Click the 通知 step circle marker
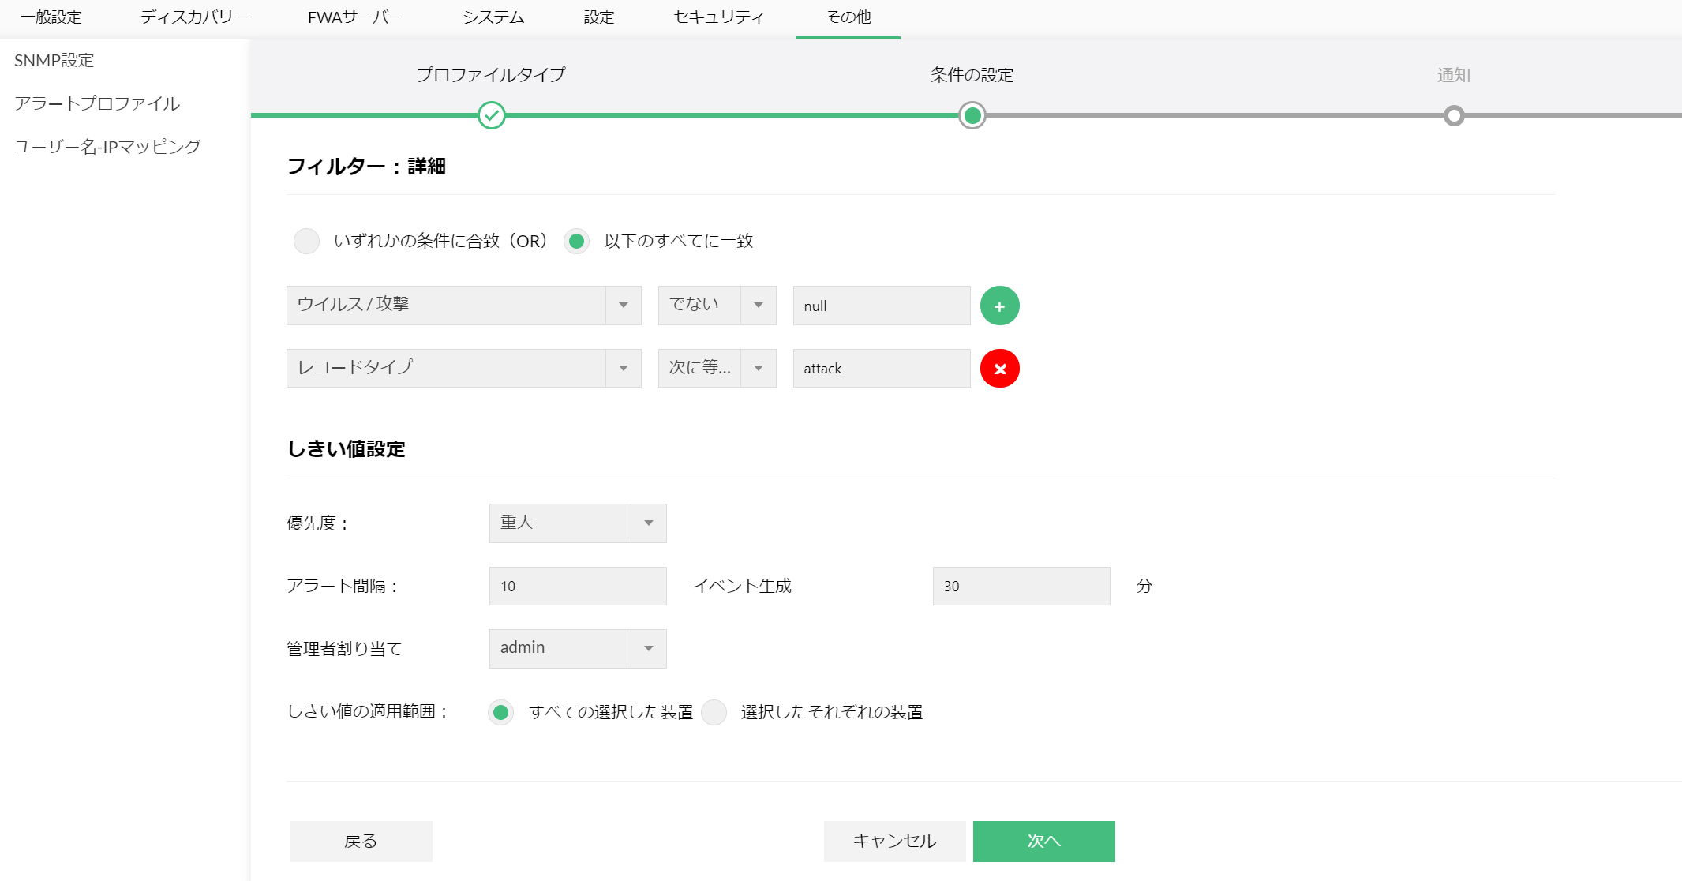Image resolution: width=1682 pixels, height=881 pixels. (1453, 116)
